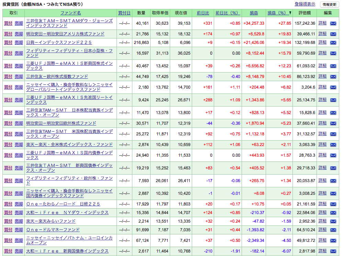This screenshot has height=256, width=342.
Task: Click loss value -2,349.34
Action: click(255, 240)
